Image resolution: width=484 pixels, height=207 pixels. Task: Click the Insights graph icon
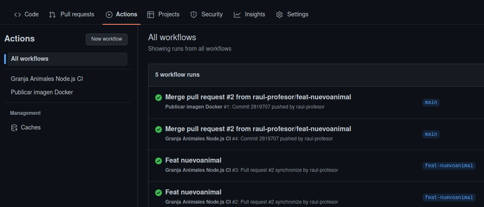click(x=237, y=15)
